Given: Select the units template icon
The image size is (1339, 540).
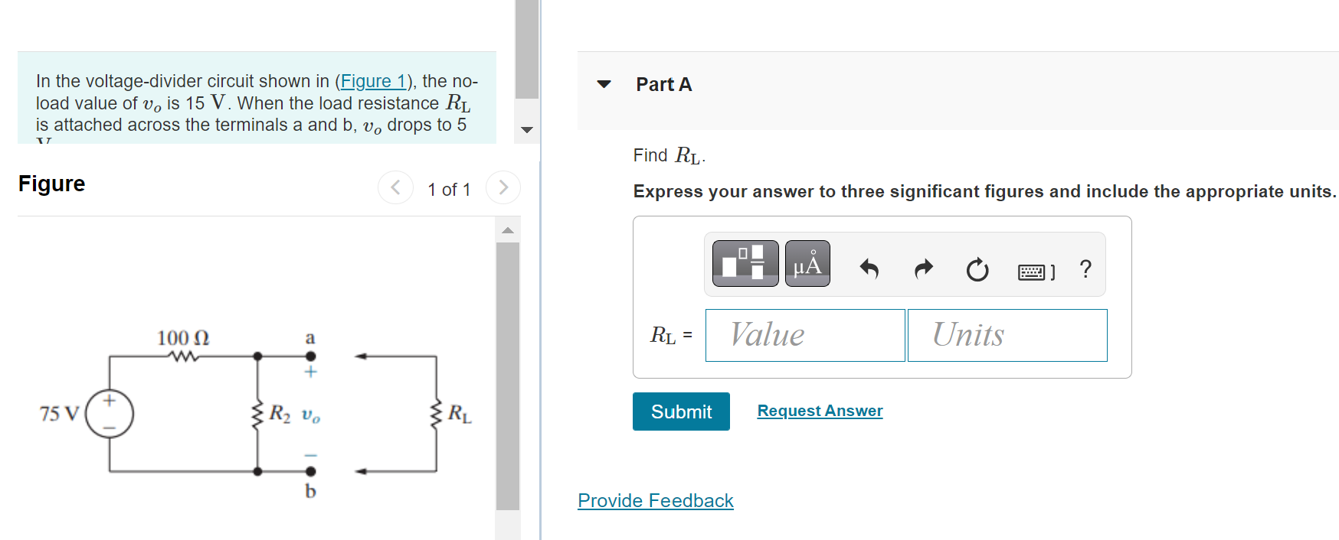Looking at the screenshot, I should click(744, 265).
